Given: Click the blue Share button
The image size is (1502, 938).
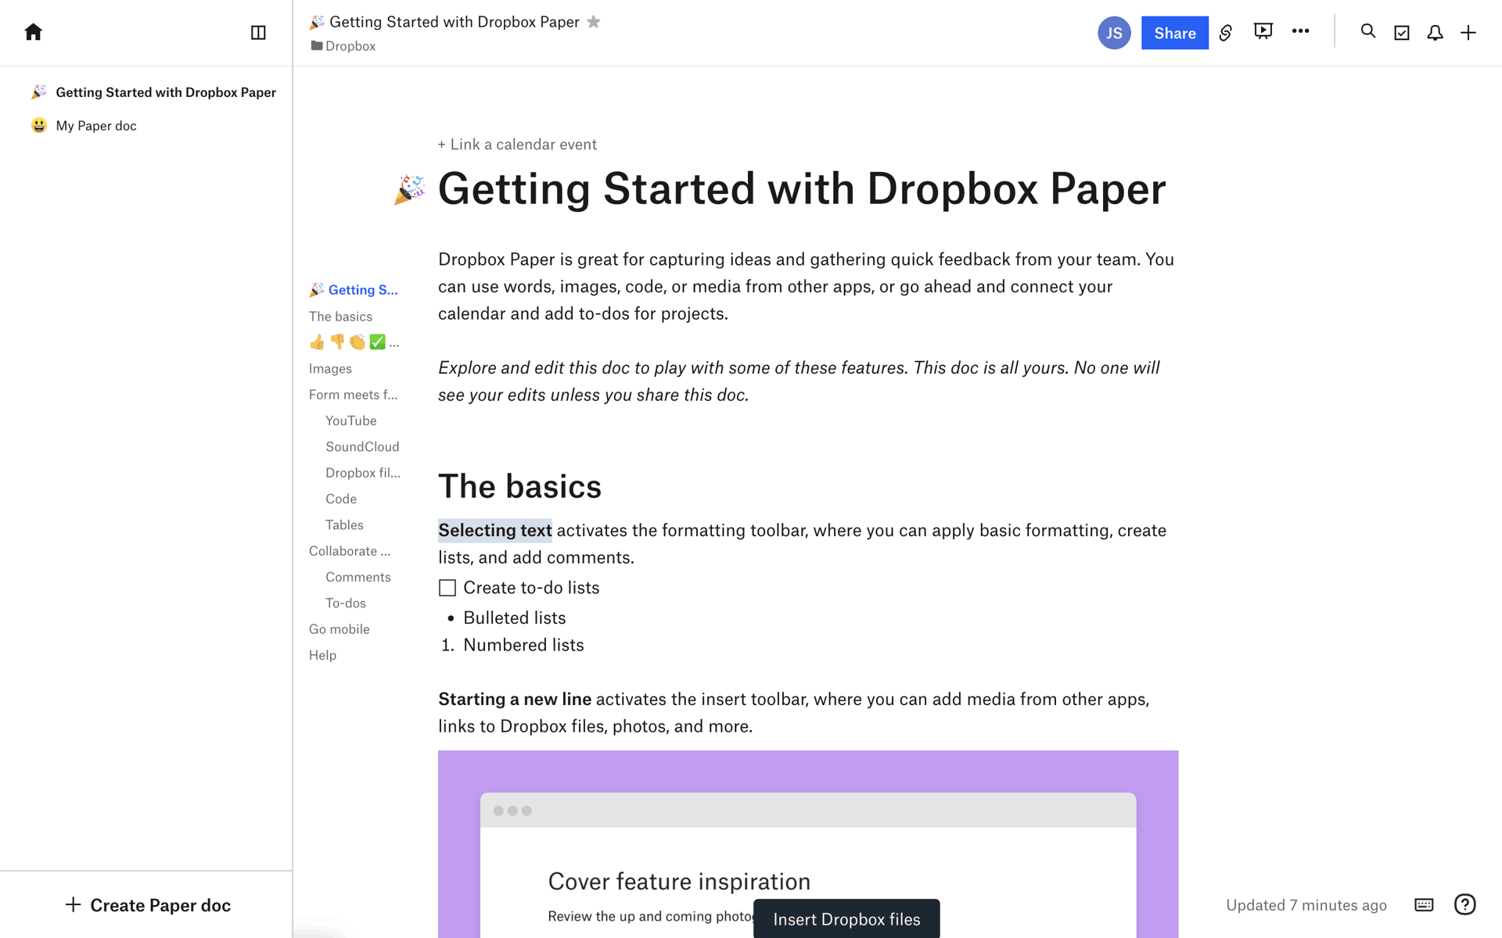Looking at the screenshot, I should pos(1174,33).
